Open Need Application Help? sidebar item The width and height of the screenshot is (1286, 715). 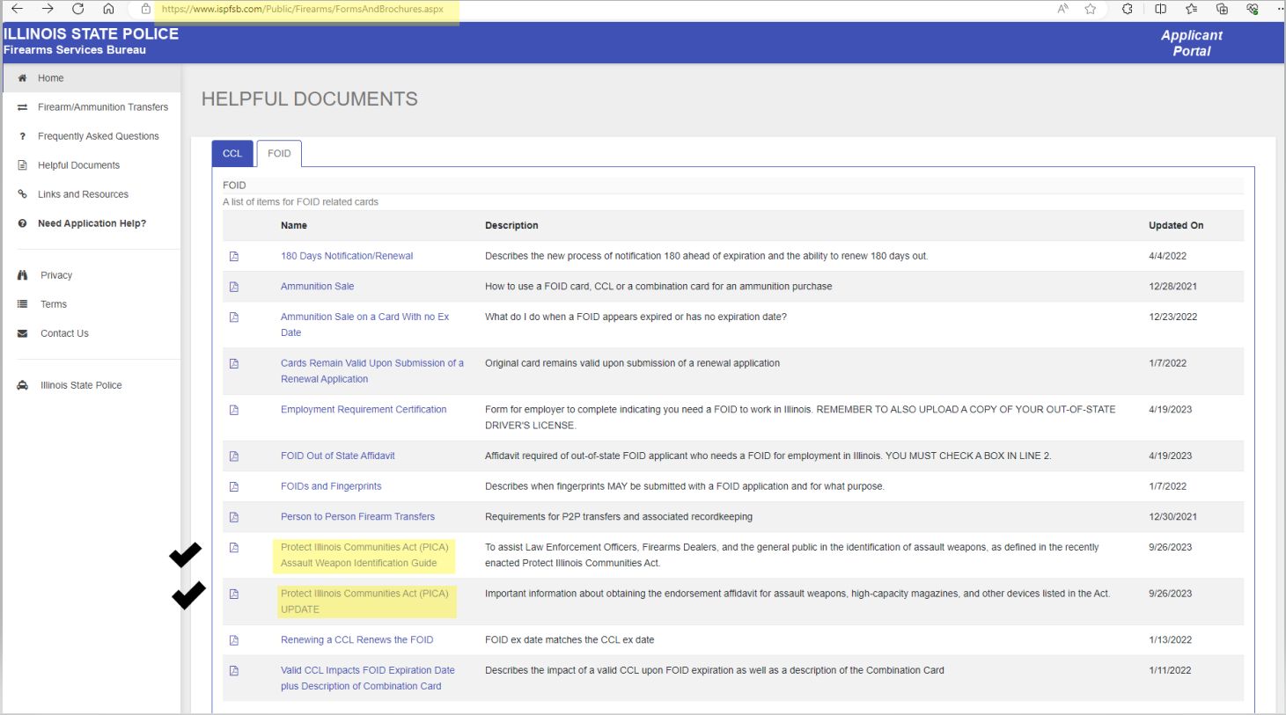[92, 223]
